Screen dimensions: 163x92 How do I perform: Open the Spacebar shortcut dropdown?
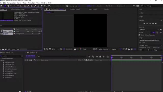[x=149, y=30]
